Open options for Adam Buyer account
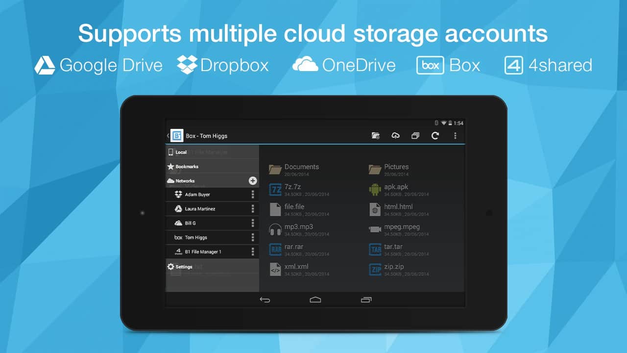Screen dimensions: 627x353 (x=253, y=195)
